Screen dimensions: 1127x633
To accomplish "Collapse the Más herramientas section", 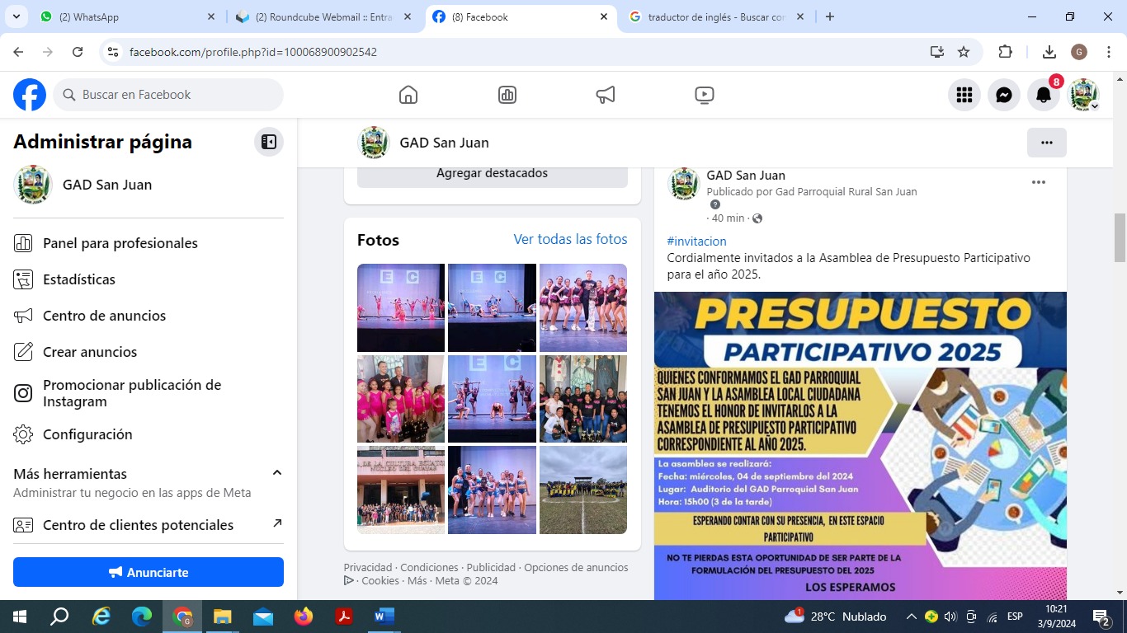I will [x=277, y=472].
